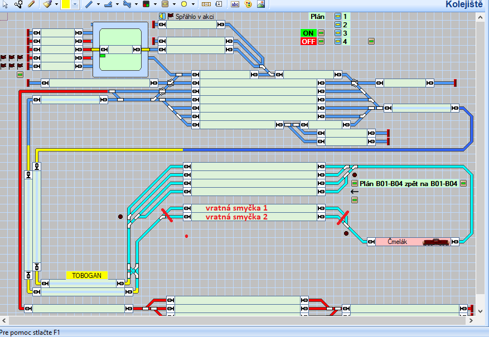Open the color palette tool

[x=248, y=4]
